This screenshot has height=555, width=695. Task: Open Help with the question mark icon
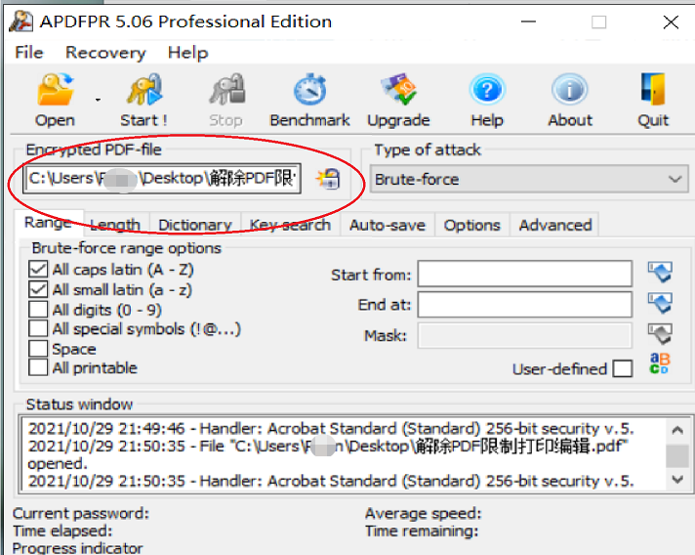pos(487,90)
